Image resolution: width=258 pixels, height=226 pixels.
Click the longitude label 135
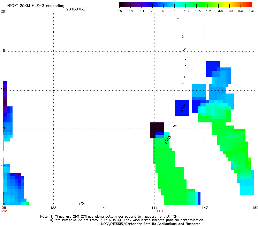(3, 208)
